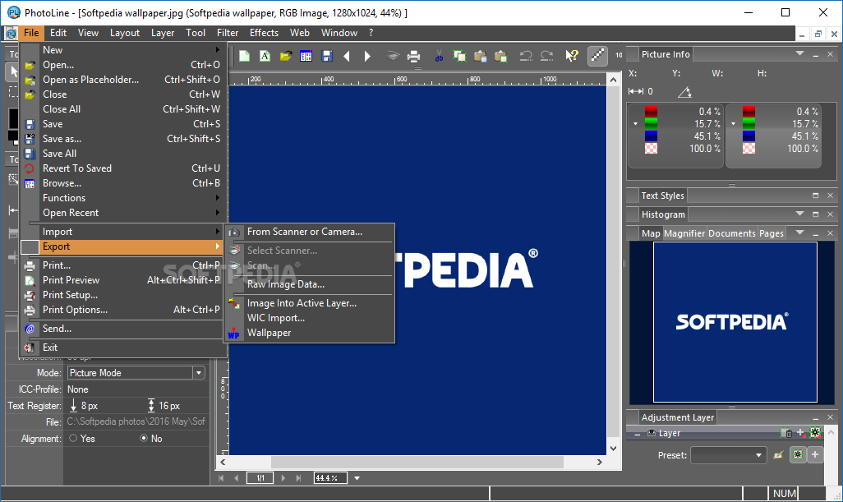Click the gear icon in Layer row

[x=815, y=432]
